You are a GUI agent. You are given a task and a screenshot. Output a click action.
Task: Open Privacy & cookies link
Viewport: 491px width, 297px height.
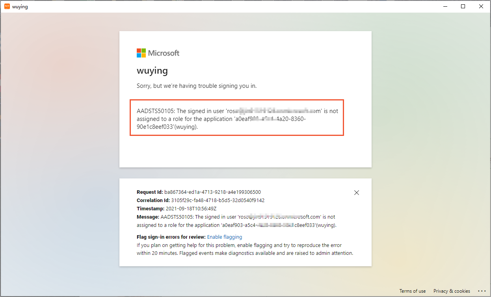coord(452,291)
